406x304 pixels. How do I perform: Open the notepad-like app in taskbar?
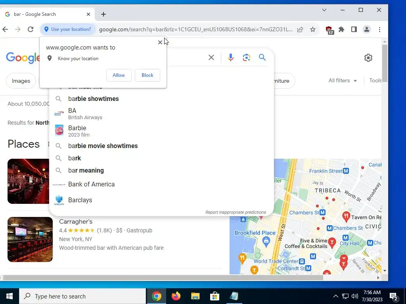click(x=234, y=296)
